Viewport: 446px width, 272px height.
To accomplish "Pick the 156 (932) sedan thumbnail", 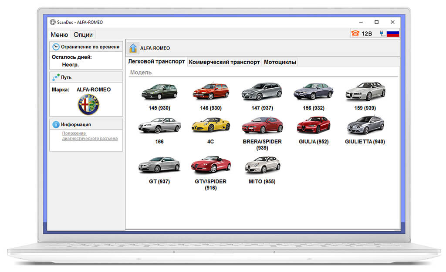I will coord(314,91).
